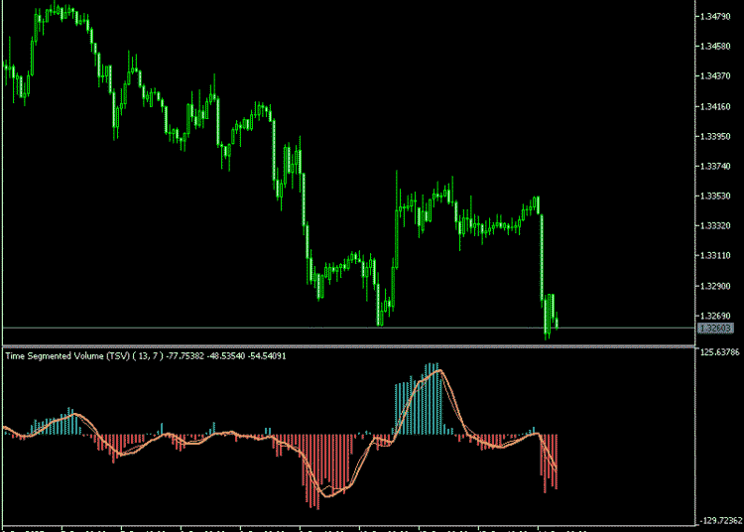
Task: Click the divider between chart and TSV subwindow
Action: [x=347, y=345]
